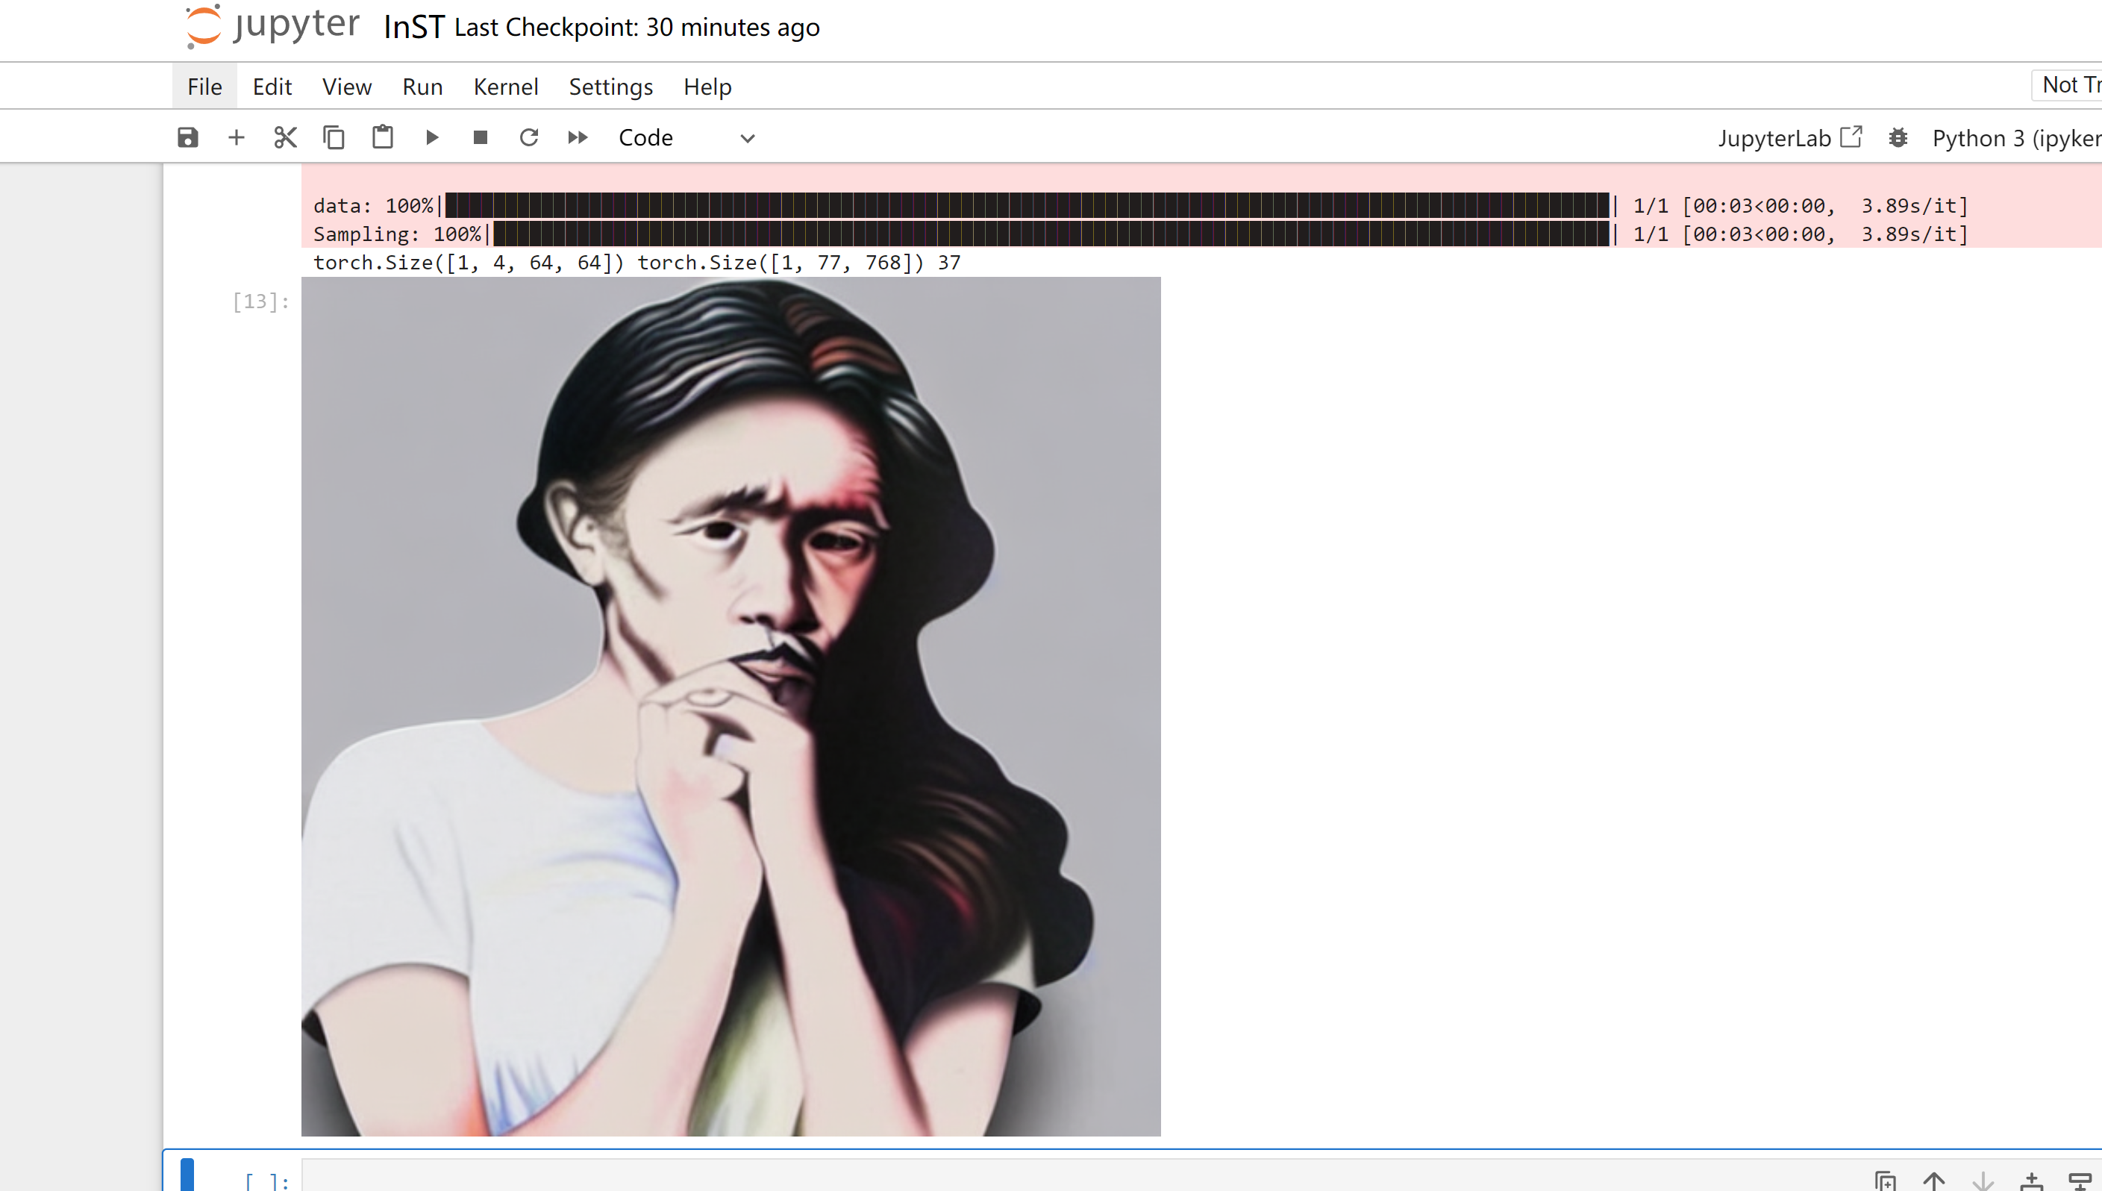Click the Python 3 kernel name
The width and height of the screenshot is (2102, 1191).
(2015, 137)
